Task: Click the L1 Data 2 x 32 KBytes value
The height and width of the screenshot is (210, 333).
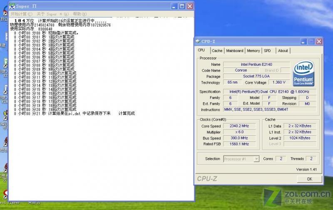Action: (x=300, y=126)
